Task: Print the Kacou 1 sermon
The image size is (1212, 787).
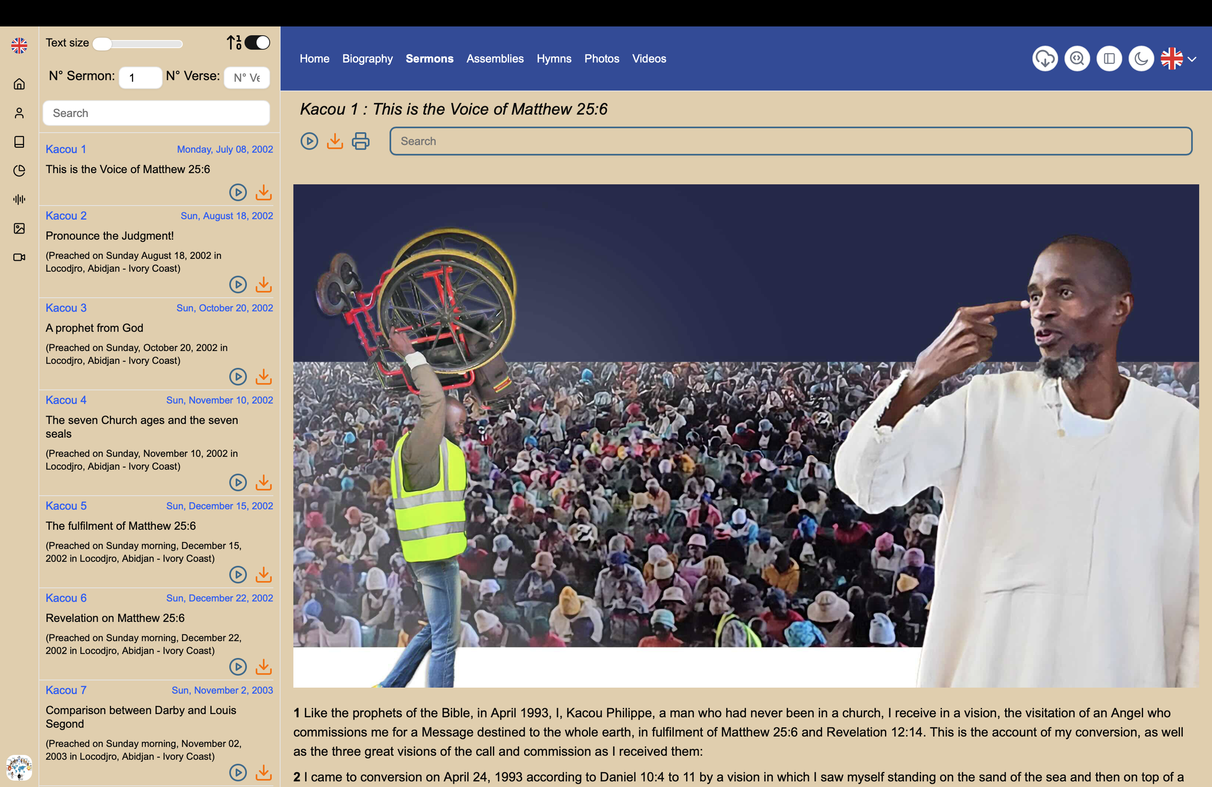Action: [361, 141]
